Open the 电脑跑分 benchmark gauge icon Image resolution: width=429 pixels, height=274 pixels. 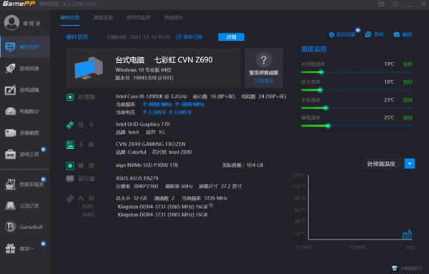(11, 111)
